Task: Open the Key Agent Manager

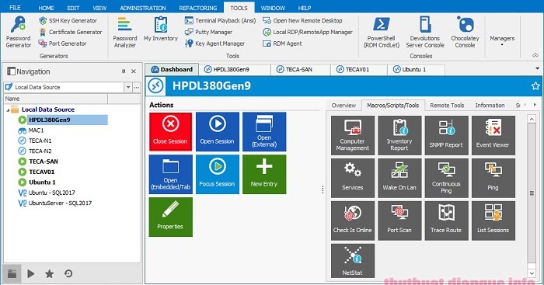Action: coord(214,43)
